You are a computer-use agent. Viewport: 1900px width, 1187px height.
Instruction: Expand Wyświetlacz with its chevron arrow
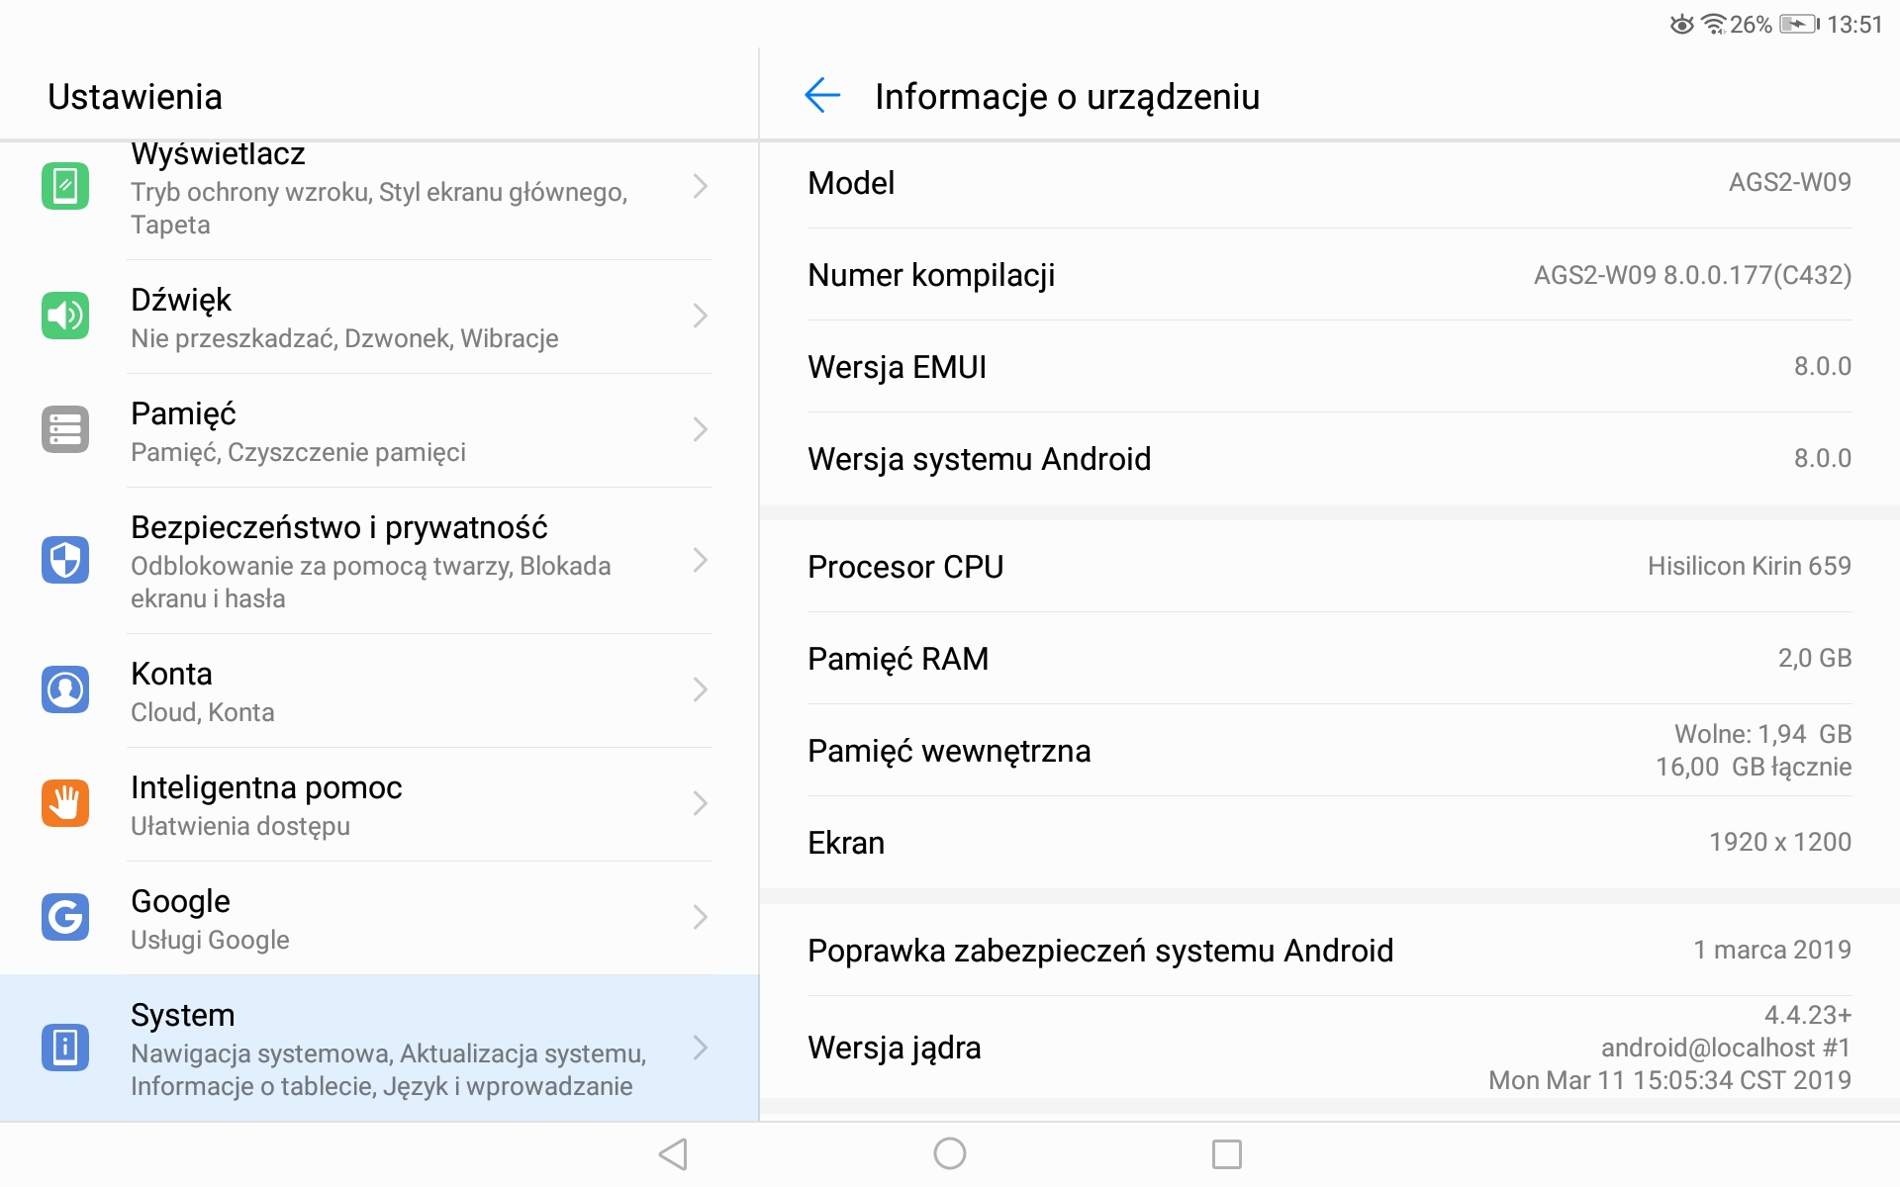click(701, 186)
